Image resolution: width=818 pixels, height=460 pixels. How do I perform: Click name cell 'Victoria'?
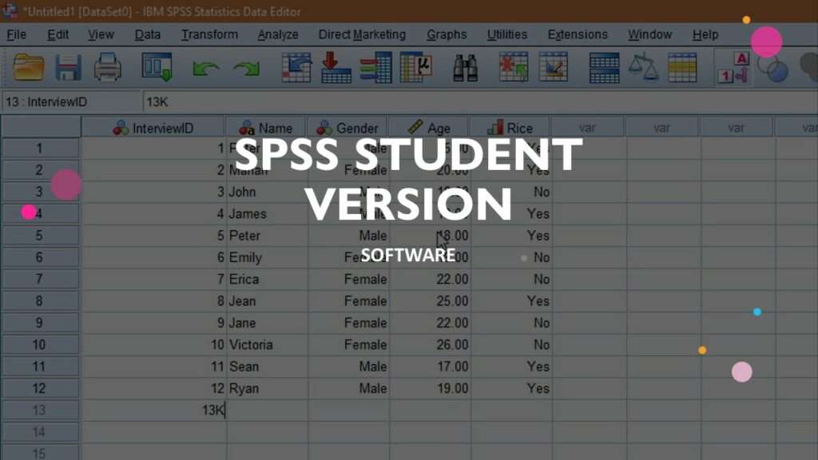(267, 345)
